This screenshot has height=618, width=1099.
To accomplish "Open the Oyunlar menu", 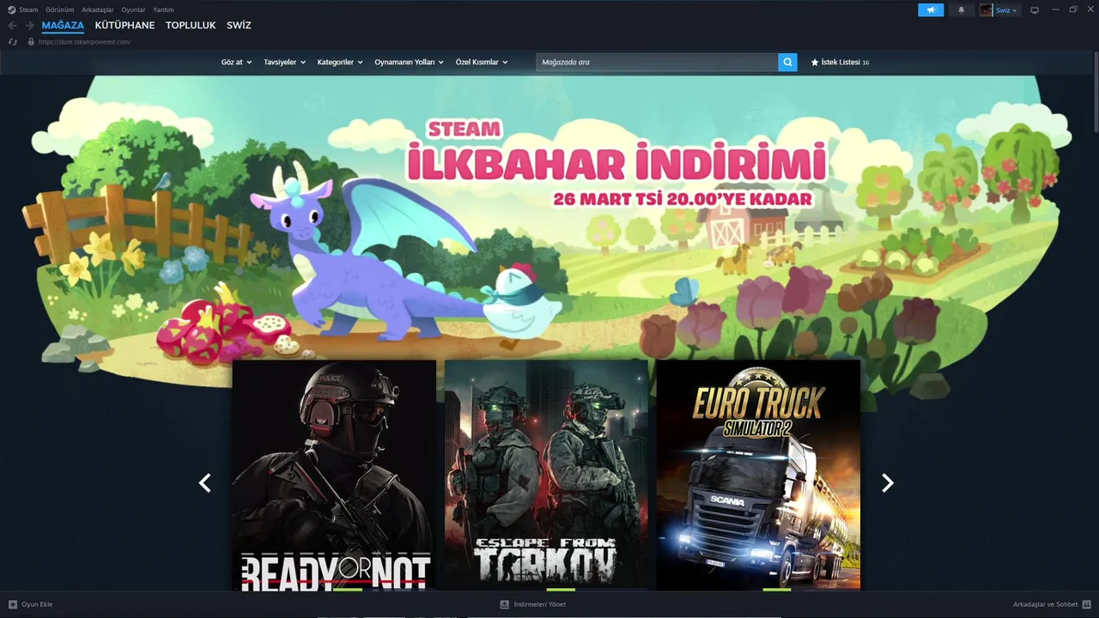I will [133, 9].
